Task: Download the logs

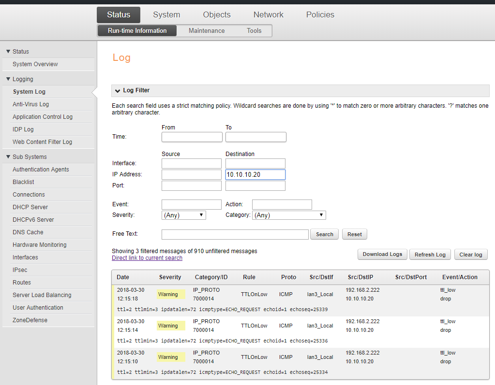Action: pyautogui.click(x=382, y=255)
